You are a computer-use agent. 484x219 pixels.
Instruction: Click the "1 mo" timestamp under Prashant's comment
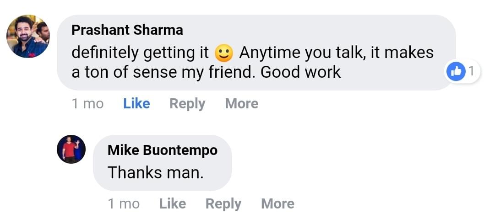coord(87,104)
